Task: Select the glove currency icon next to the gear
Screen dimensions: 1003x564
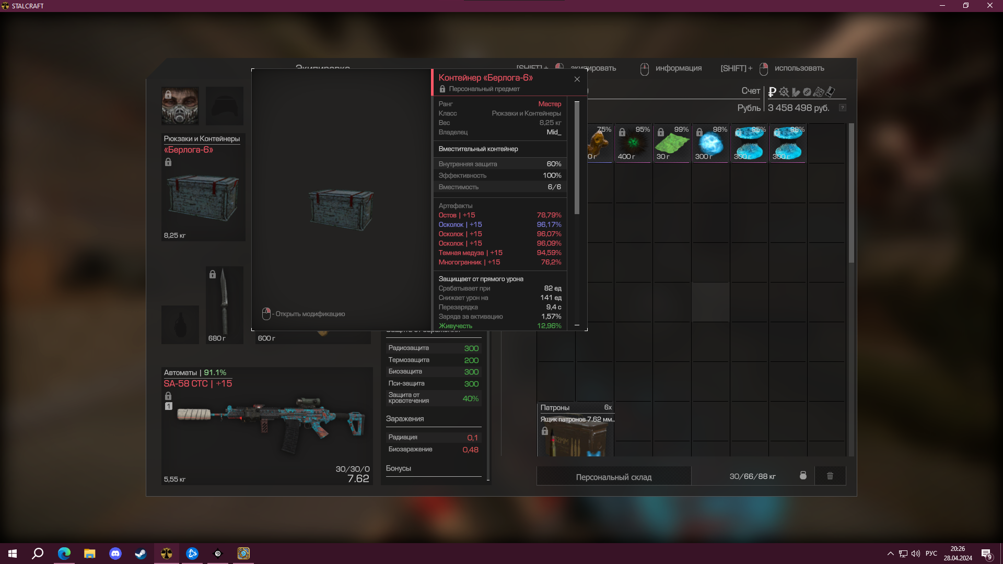Action: point(796,92)
